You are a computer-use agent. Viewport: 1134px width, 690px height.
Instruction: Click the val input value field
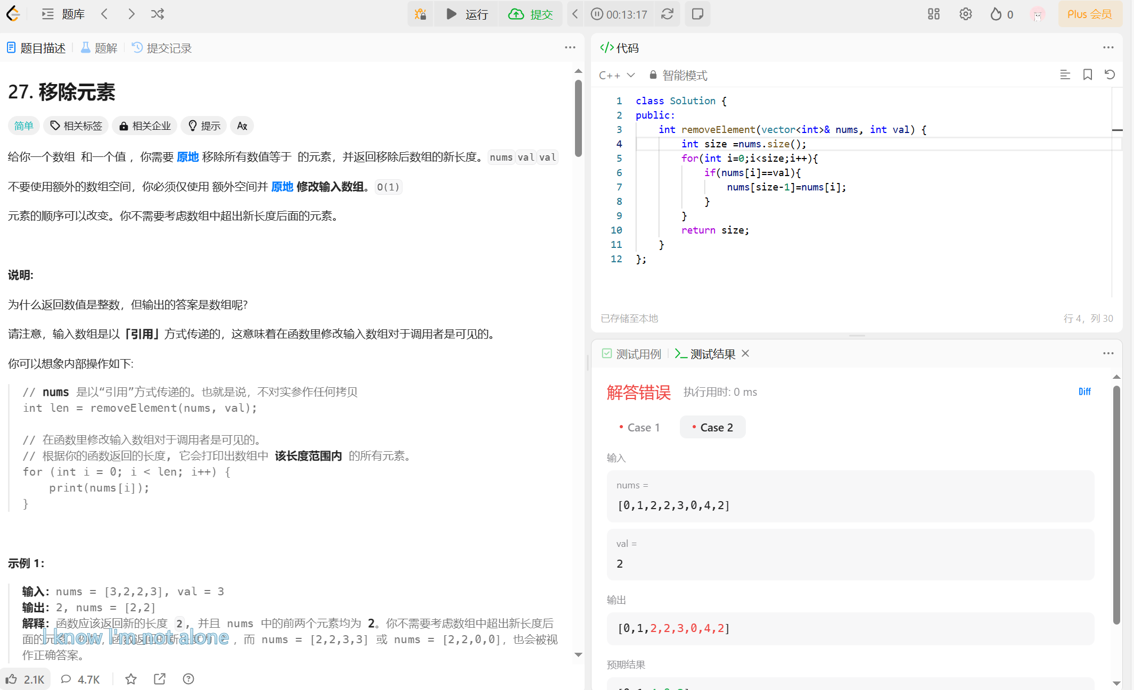coord(850,554)
